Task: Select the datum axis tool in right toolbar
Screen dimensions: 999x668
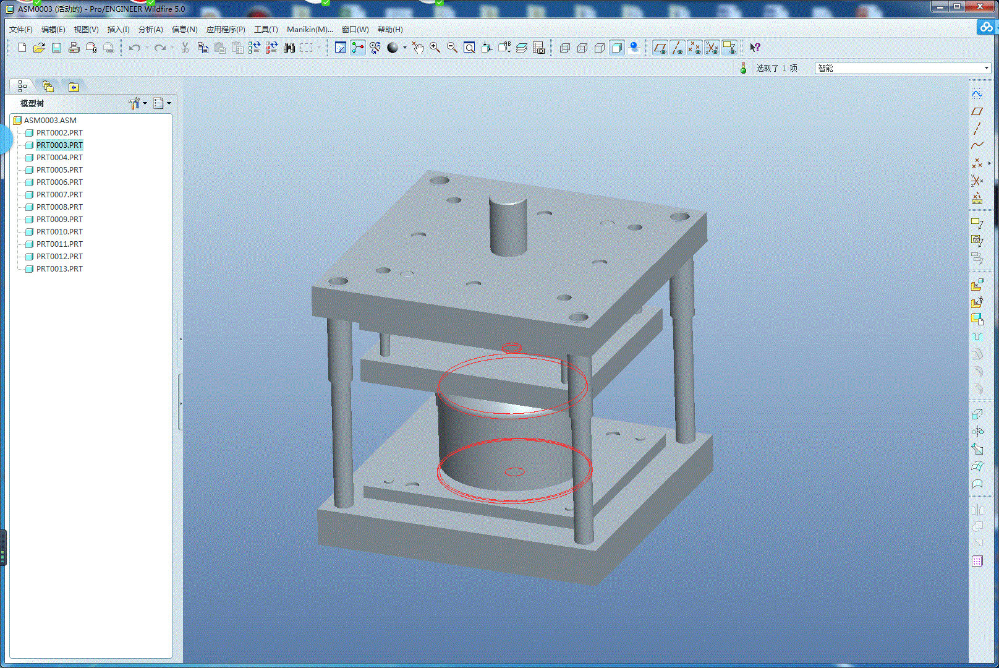Action: (977, 129)
